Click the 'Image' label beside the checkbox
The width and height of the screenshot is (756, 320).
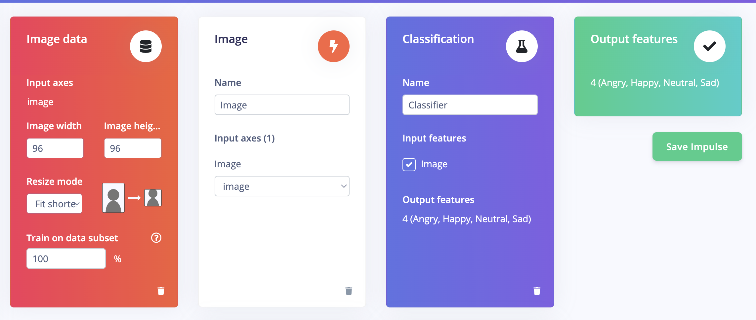click(434, 164)
